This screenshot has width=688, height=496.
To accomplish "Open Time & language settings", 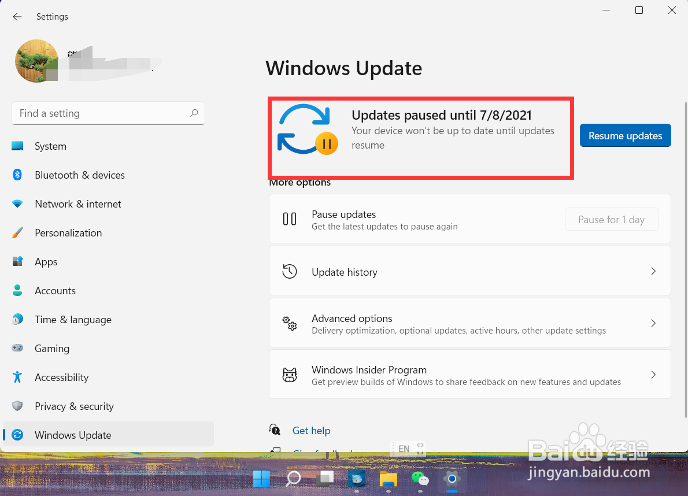I will pos(108,320).
